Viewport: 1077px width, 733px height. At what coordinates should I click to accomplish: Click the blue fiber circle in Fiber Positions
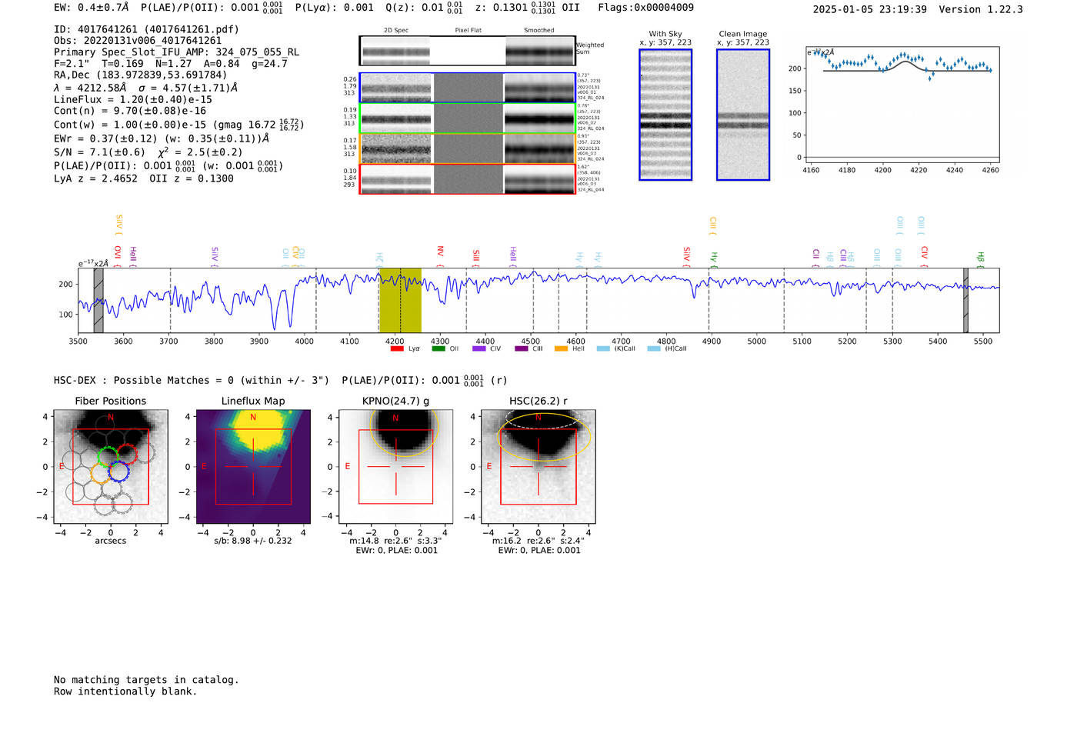pos(118,471)
